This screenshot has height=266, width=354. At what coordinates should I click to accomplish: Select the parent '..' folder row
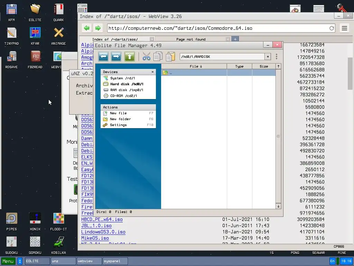coord(218,73)
